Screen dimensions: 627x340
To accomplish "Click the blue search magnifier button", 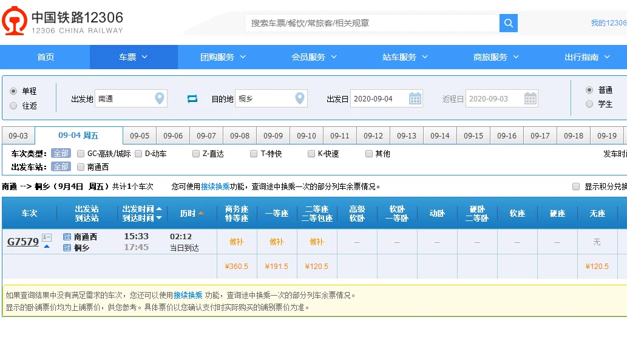I will pyautogui.click(x=508, y=23).
